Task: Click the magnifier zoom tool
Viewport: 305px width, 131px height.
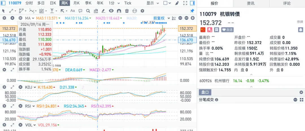Action: tap(88, 11)
